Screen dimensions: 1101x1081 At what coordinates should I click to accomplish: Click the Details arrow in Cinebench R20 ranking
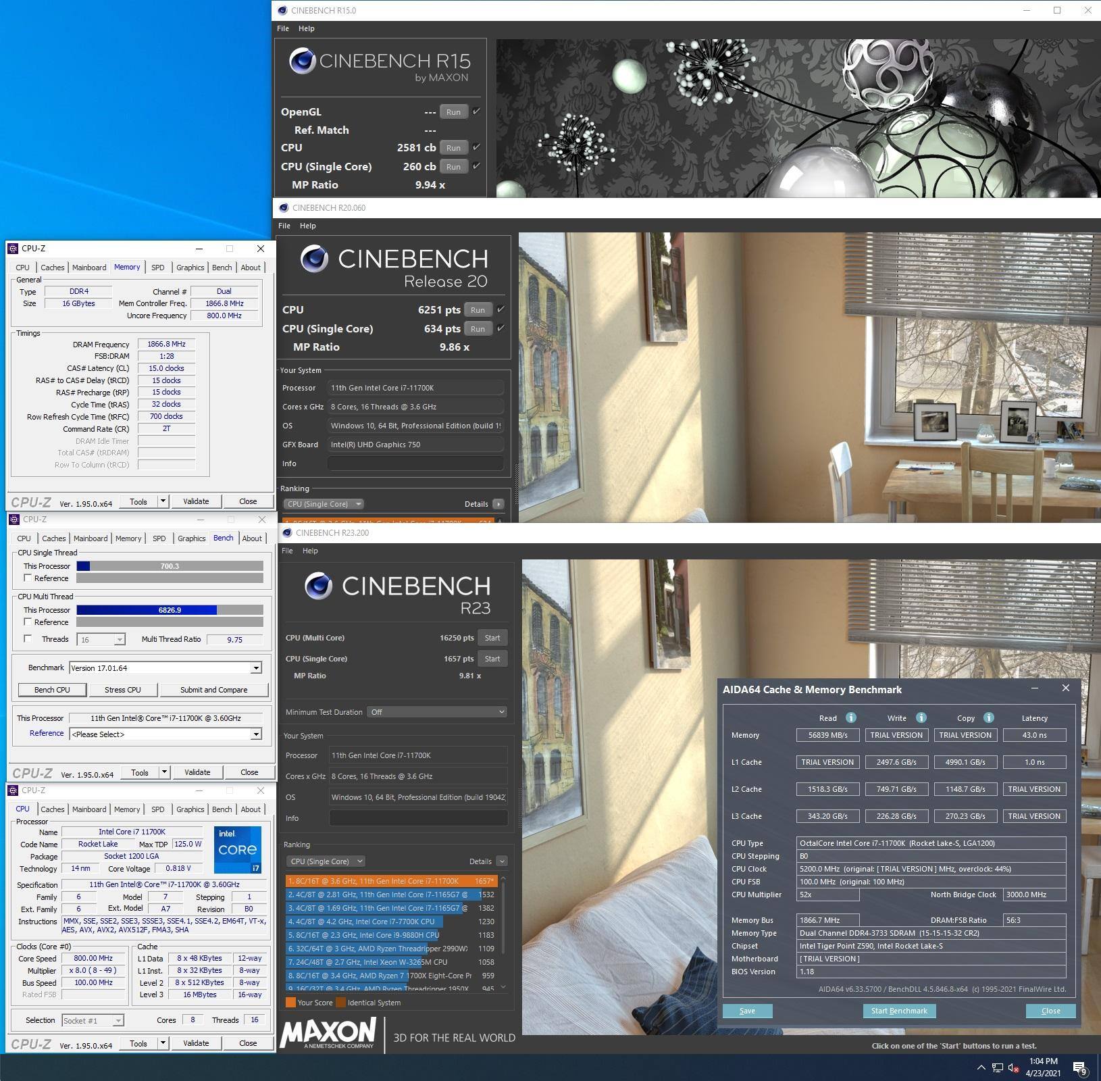pyautogui.click(x=498, y=504)
